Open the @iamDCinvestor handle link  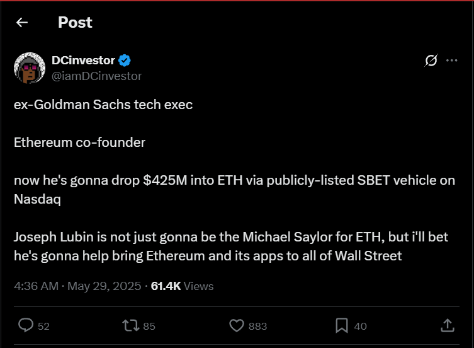coord(96,76)
